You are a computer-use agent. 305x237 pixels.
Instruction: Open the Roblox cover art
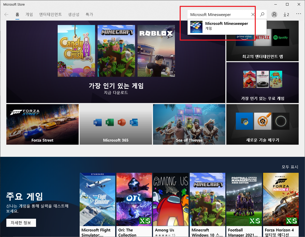[x=156, y=51]
